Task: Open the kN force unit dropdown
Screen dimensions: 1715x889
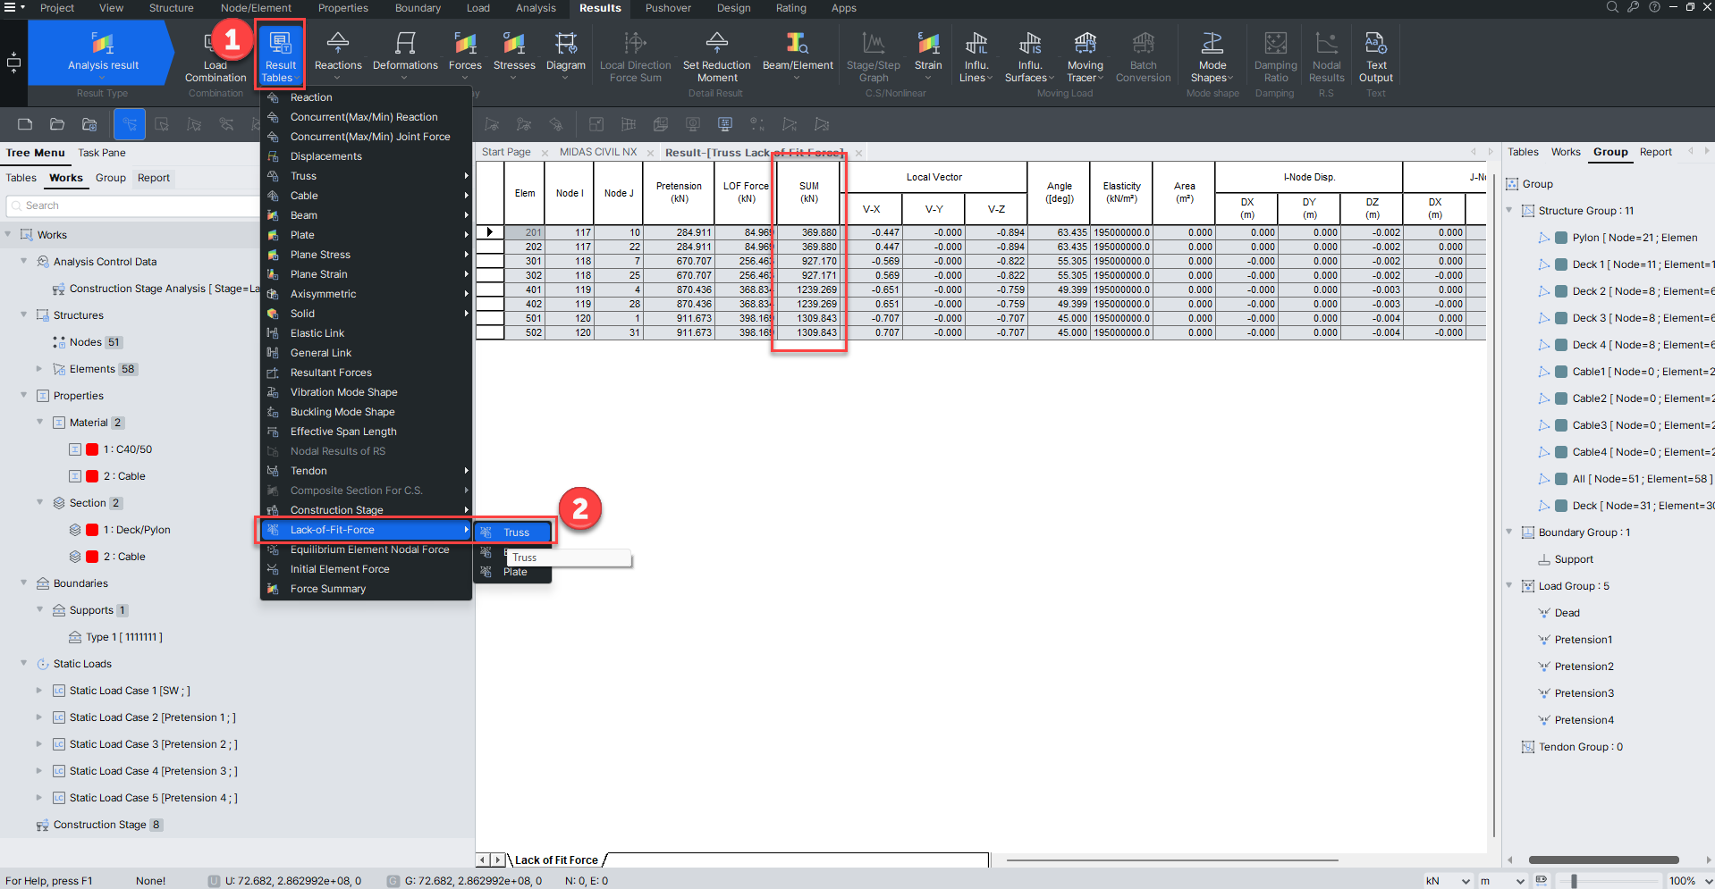Action: (x=1448, y=881)
